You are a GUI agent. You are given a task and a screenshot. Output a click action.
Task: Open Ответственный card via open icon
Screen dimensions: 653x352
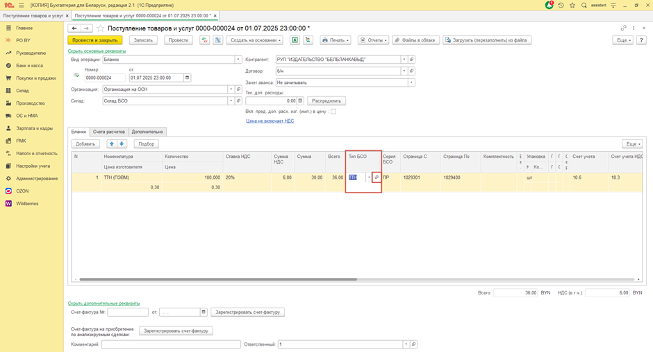pos(413,344)
